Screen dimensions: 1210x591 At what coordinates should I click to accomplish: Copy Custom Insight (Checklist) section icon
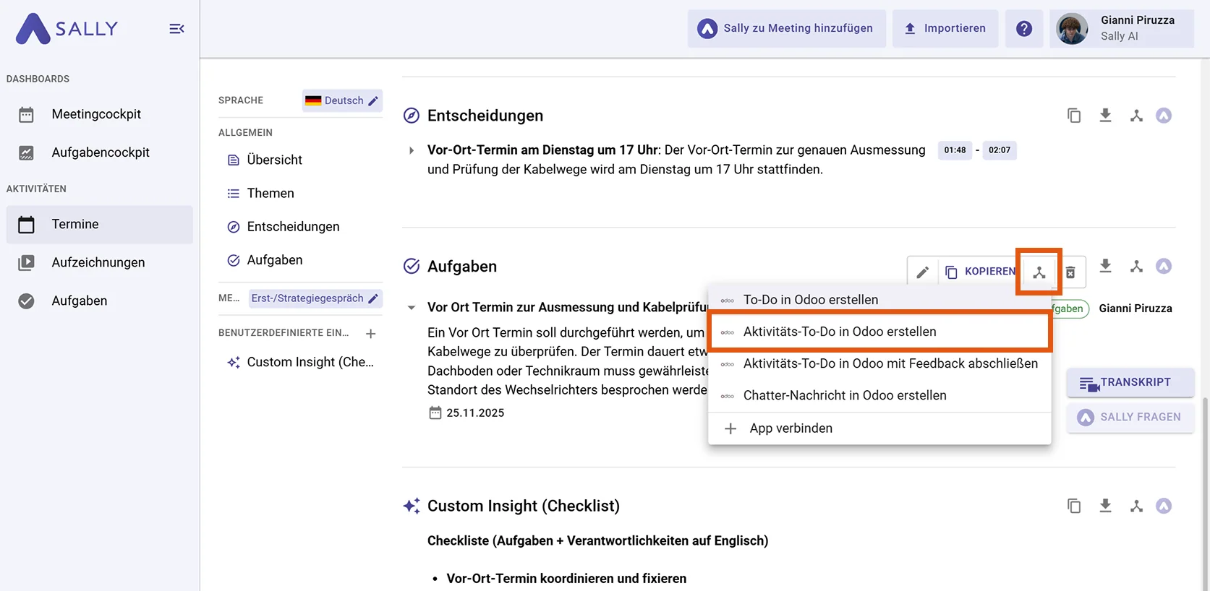(1074, 506)
